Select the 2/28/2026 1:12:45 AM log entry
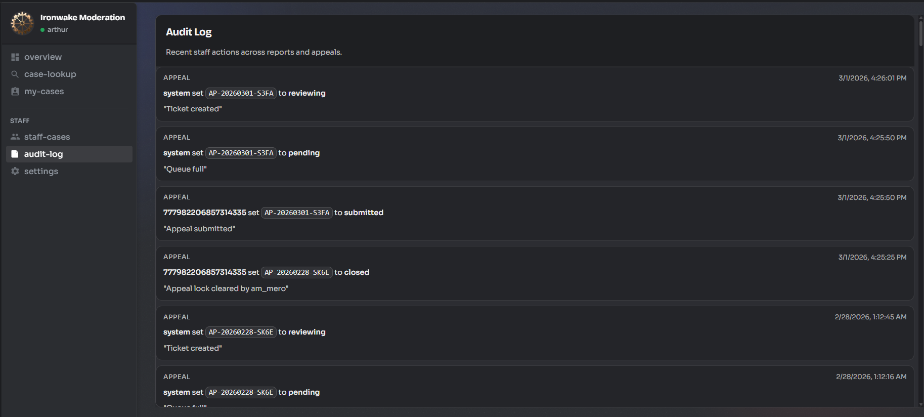924x417 pixels. pos(535,333)
